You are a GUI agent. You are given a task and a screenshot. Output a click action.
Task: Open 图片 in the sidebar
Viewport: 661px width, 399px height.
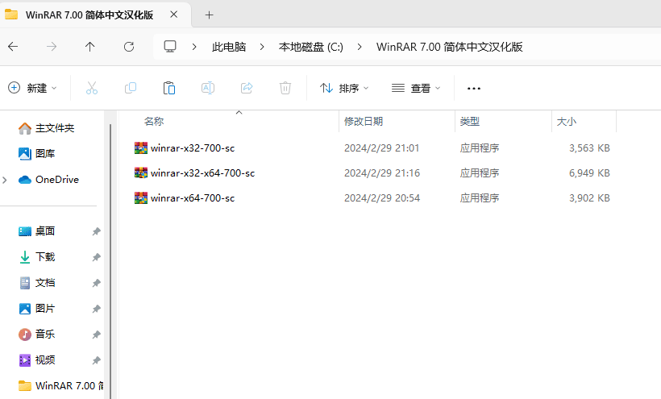click(x=36, y=309)
